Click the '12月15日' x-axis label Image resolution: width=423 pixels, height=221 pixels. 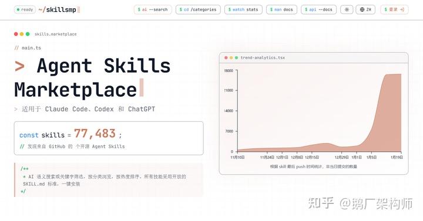point(312,157)
